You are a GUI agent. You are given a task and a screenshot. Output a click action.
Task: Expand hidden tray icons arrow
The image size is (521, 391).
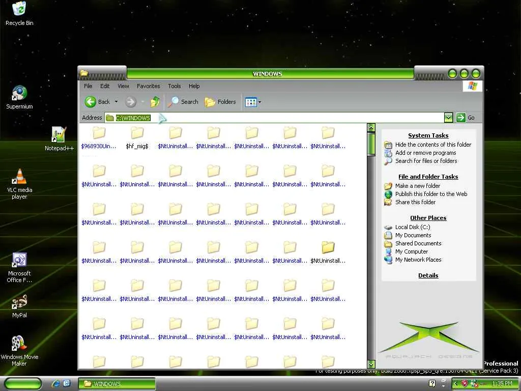[455, 384]
